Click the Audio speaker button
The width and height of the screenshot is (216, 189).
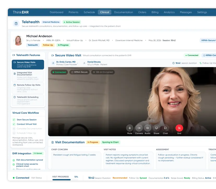pyautogui.click(x=147, y=128)
